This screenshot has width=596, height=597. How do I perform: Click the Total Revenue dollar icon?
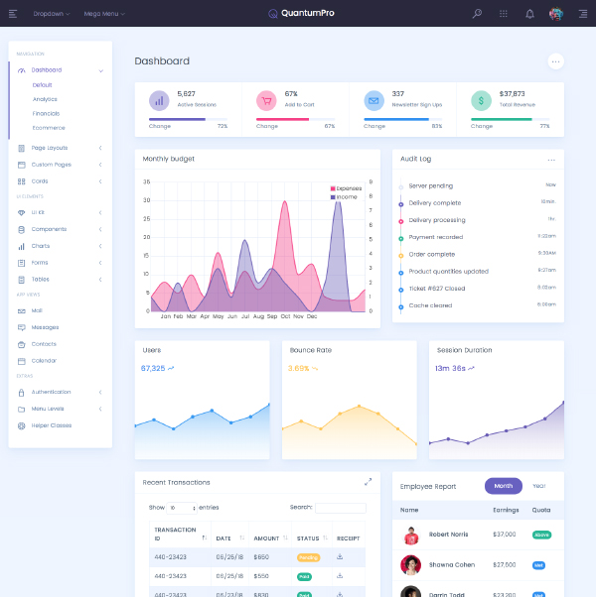coord(481,100)
